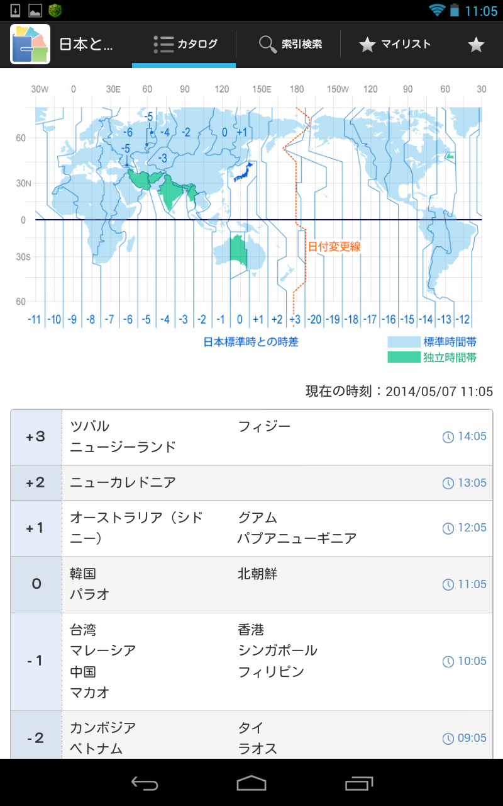This screenshot has height=806, width=503.
Task: Tap the clock icon next to 12:05
Action: point(448,528)
